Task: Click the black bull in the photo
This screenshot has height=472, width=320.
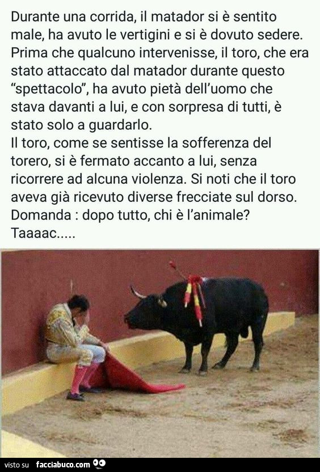Action: click(x=196, y=323)
